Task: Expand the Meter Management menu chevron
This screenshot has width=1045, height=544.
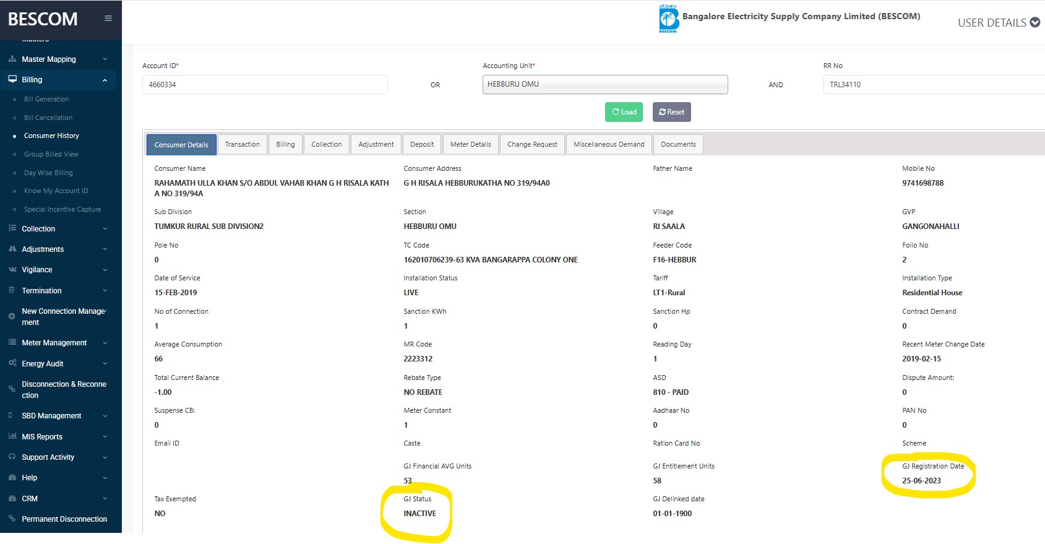Action: pos(105,343)
